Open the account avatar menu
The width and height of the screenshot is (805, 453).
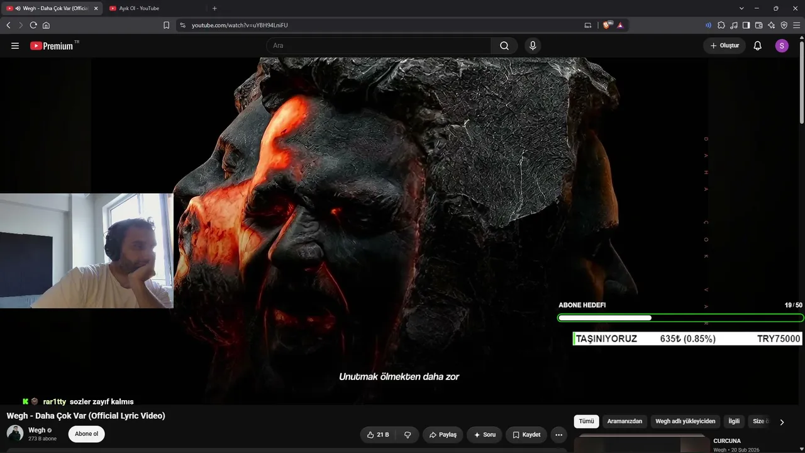click(782, 46)
